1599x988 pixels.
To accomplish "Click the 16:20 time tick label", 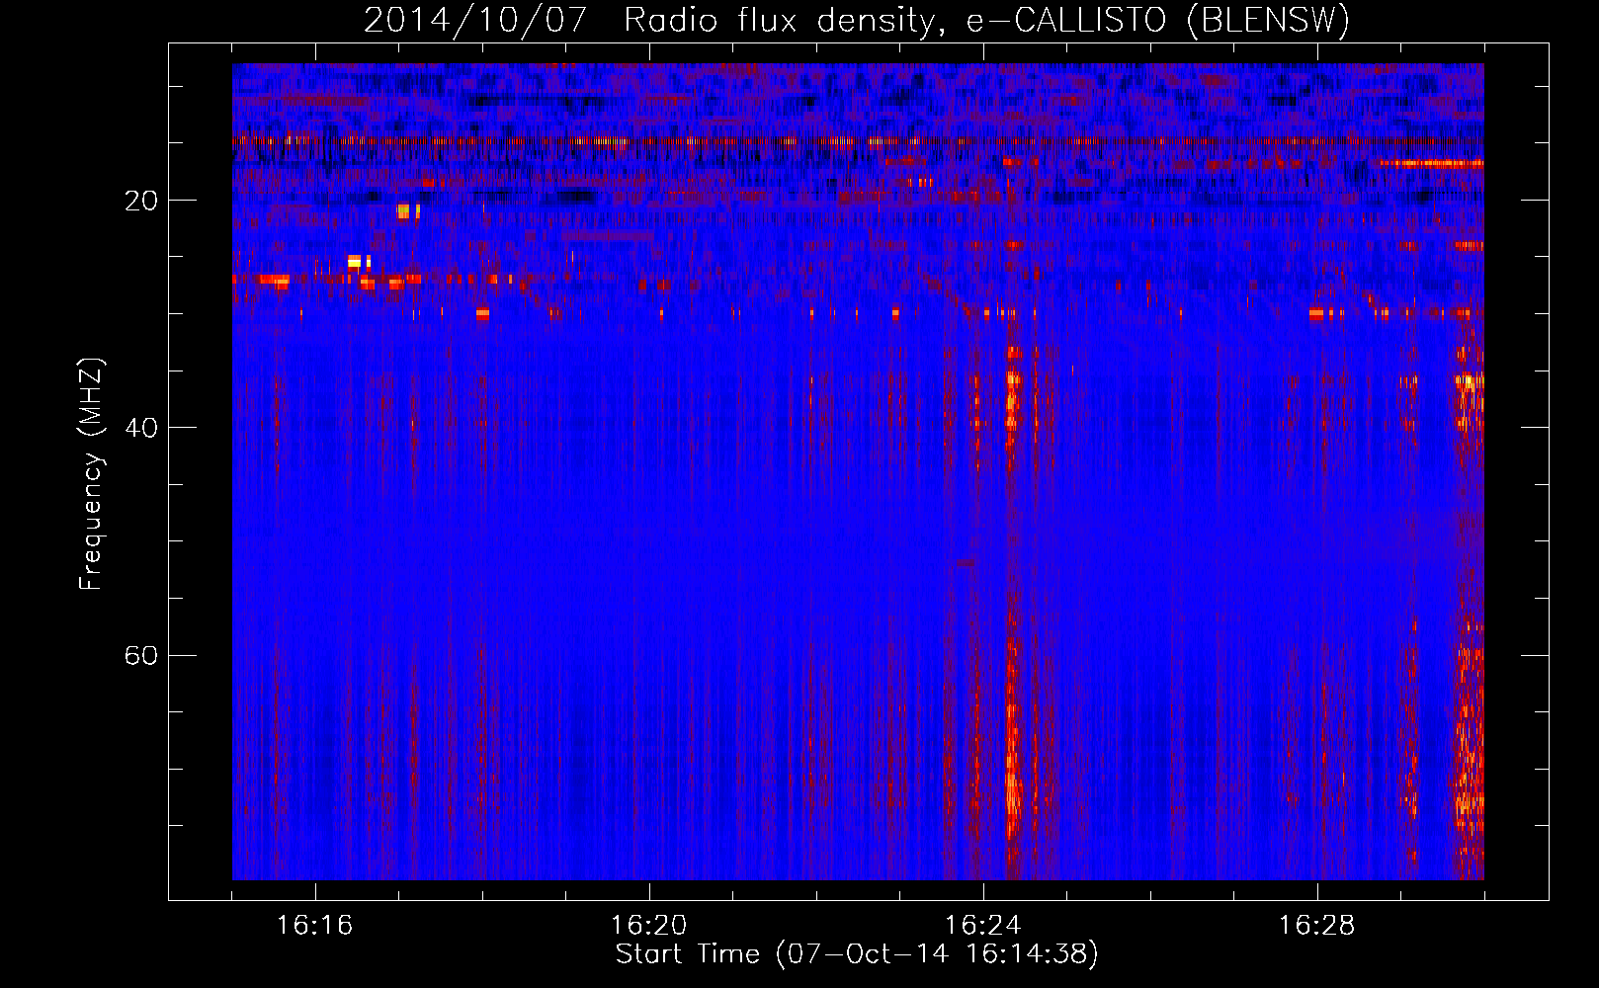I will point(649,926).
